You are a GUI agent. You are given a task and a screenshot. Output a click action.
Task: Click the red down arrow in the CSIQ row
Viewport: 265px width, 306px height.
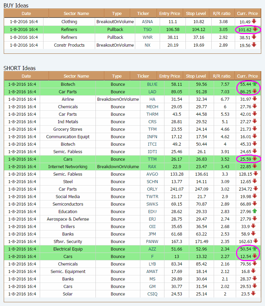pos(253,293)
